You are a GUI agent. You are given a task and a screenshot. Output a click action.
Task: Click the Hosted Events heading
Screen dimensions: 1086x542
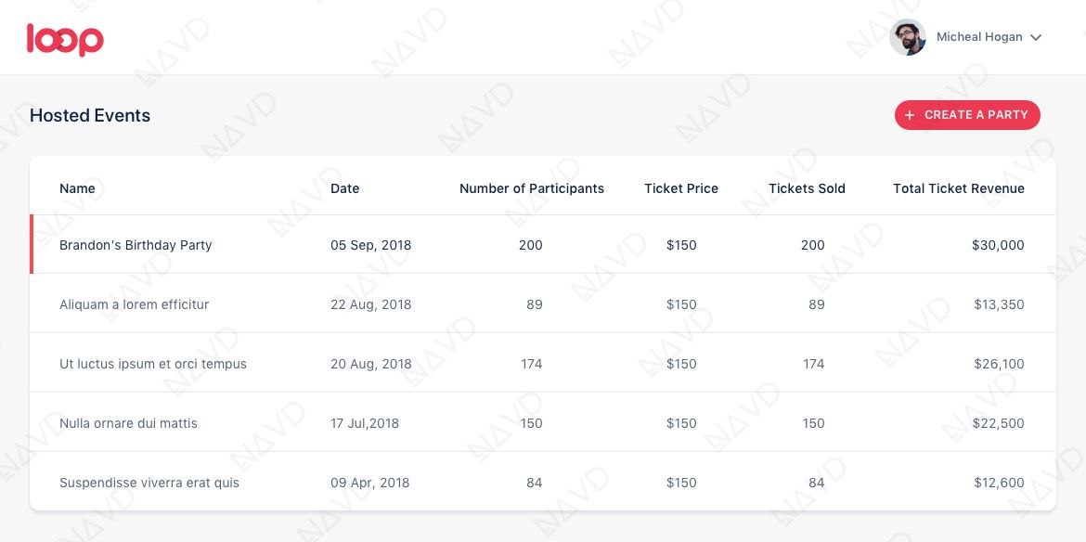(x=90, y=115)
